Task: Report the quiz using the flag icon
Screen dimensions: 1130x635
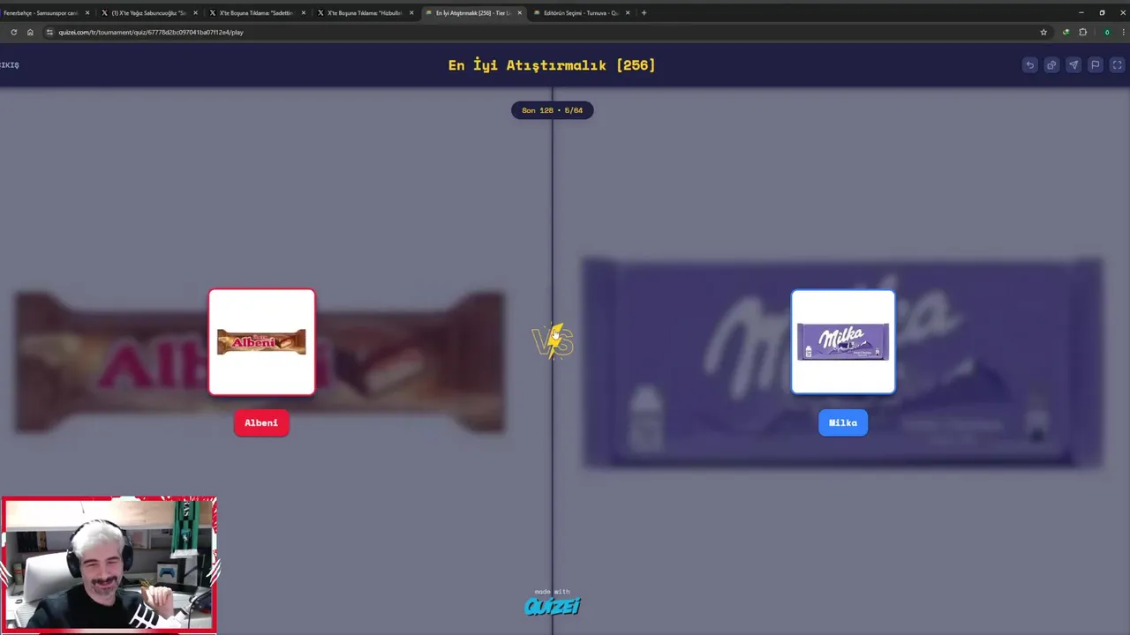Action: (x=1096, y=65)
